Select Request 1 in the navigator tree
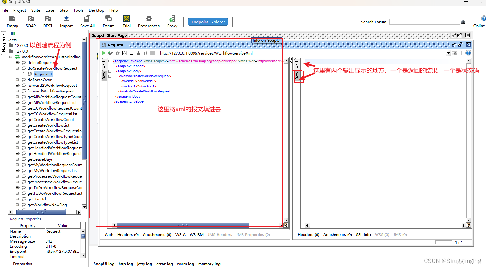This screenshot has width=486, height=267. pyautogui.click(x=43, y=74)
